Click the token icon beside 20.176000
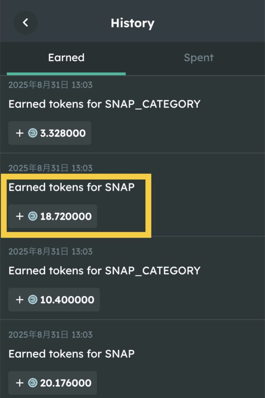 [x=33, y=383]
